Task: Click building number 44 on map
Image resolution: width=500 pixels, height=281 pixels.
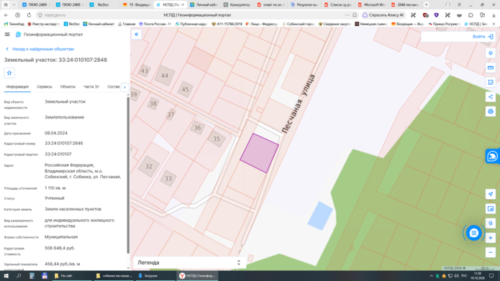Action: tap(165, 75)
